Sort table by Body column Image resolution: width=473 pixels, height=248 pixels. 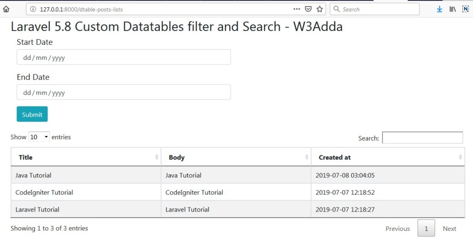[x=236, y=157]
